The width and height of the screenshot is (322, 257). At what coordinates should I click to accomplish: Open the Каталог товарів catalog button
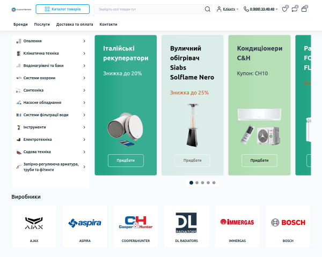(x=63, y=9)
